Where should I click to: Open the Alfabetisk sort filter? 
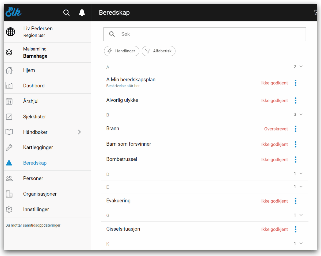[158, 51]
